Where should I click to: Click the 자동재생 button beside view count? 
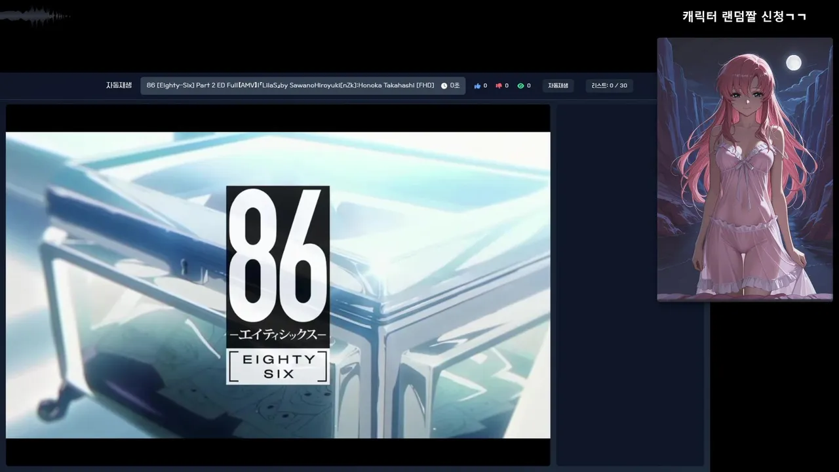(x=558, y=86)
